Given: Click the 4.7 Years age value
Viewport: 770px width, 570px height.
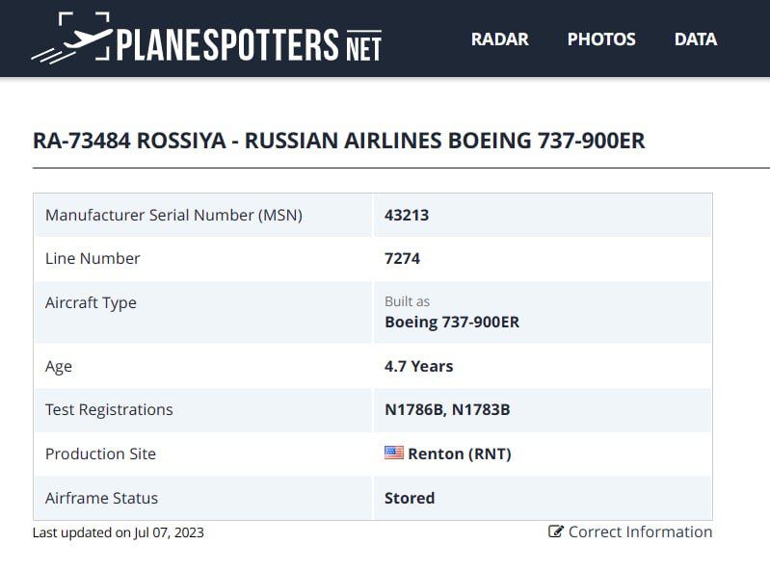Looking at the screenshot, I should pyautogui.click(x=419, y=366).
